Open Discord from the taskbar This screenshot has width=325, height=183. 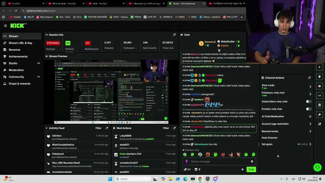215,179
